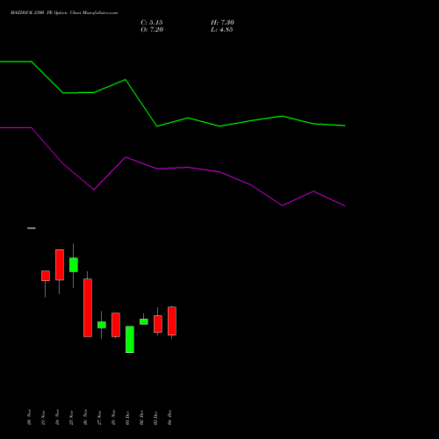Click the green candlestick for 25 Nov

point(74,265)
